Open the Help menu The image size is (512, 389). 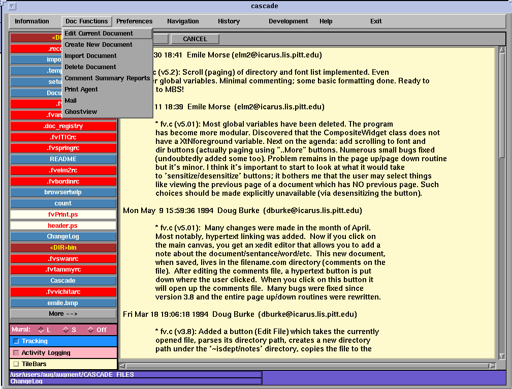pos(326,21)
